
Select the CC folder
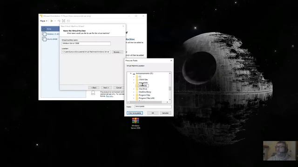click(140, 77)
